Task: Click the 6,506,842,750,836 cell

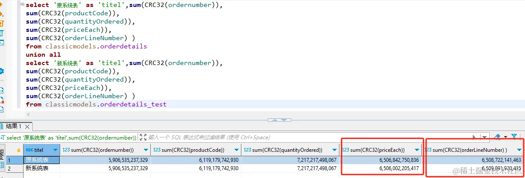Action: pyautogui.click(x=382, y=160)
